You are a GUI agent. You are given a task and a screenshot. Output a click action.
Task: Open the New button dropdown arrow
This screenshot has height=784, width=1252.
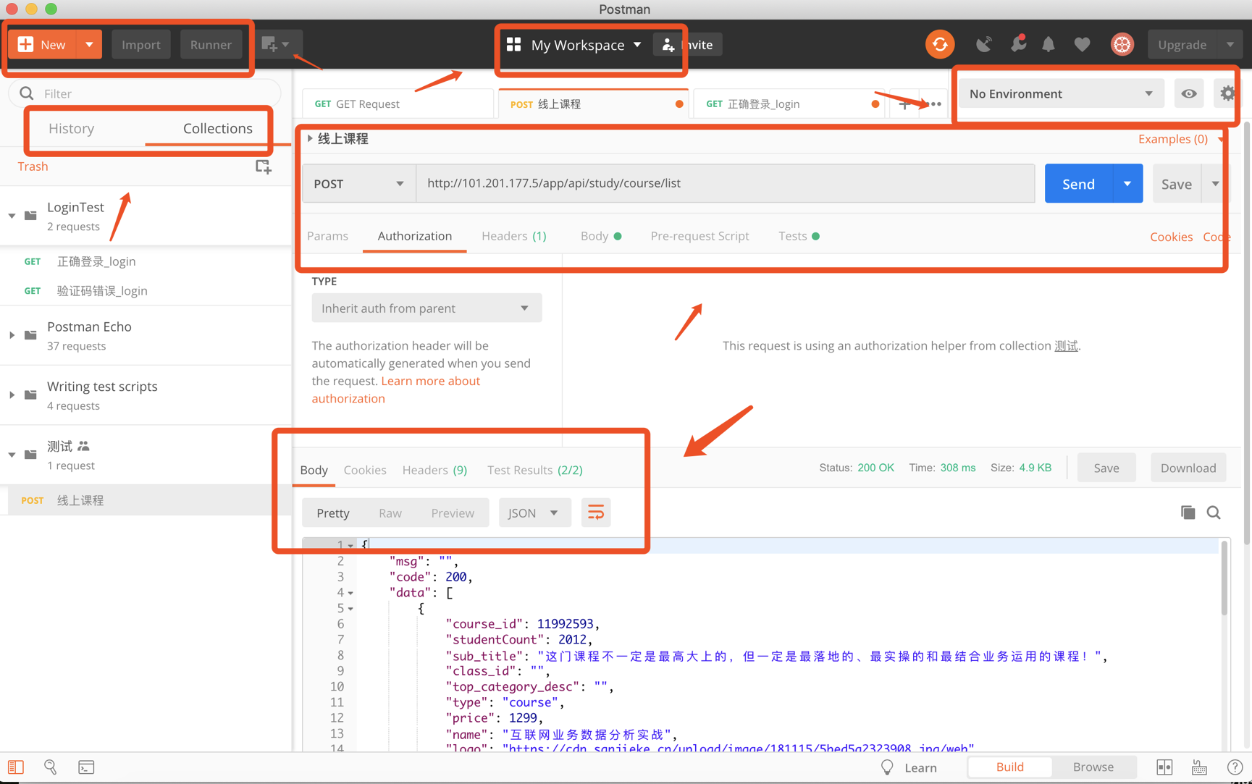[89, 44]
